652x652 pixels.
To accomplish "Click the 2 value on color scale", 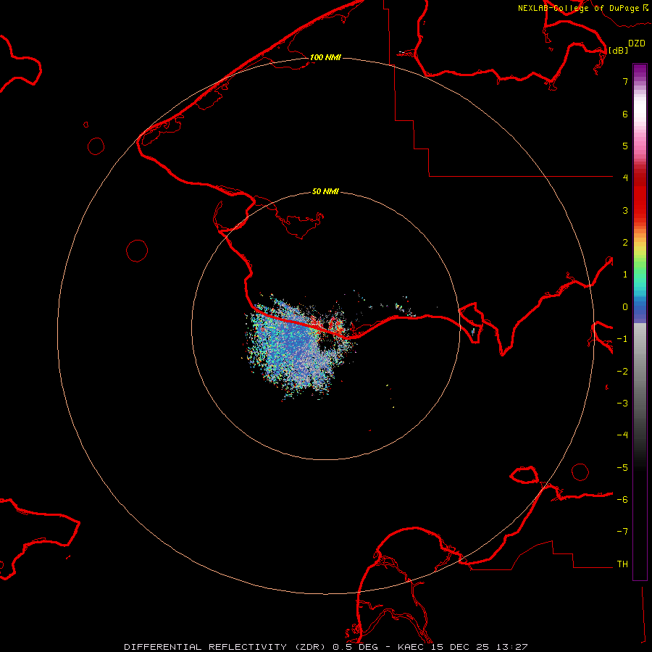I will pyautogui.click(x=625, y=243).
